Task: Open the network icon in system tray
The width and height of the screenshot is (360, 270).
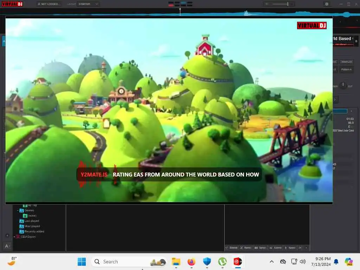Action: pyautogui.click(x=294, y=262)
